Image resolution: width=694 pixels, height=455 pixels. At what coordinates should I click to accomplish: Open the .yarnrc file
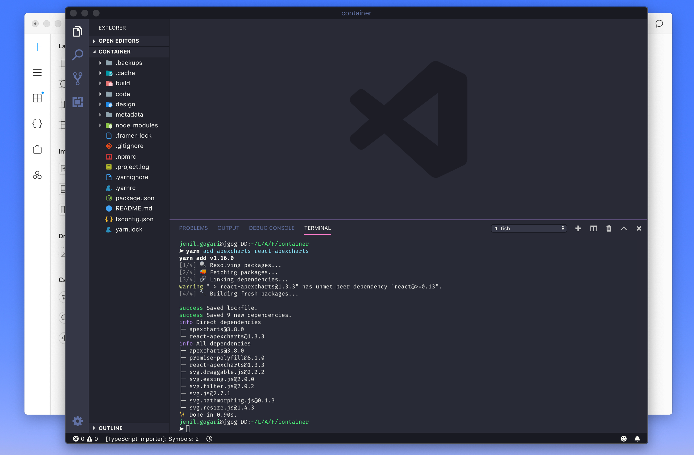pyautogui.click(x=129, y=188)
